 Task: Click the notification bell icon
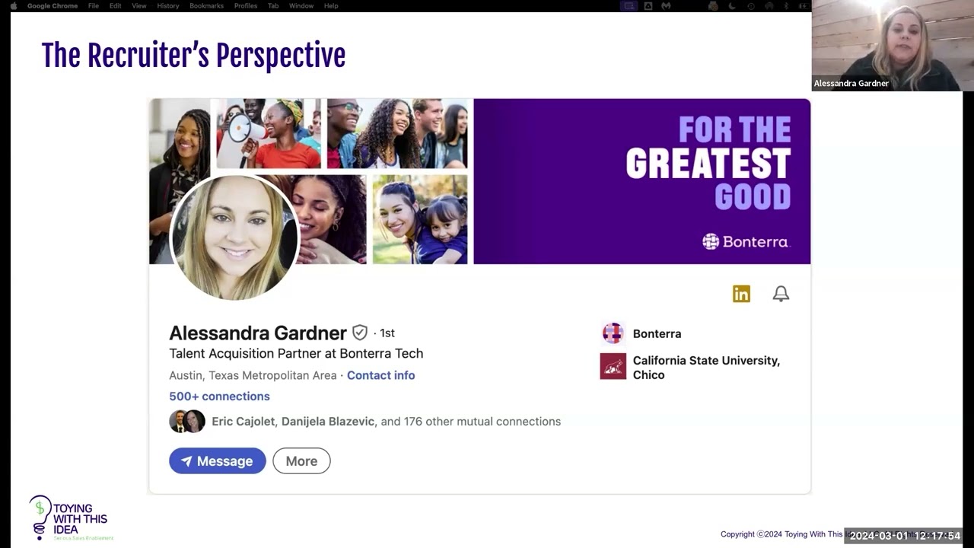[781, 294]
